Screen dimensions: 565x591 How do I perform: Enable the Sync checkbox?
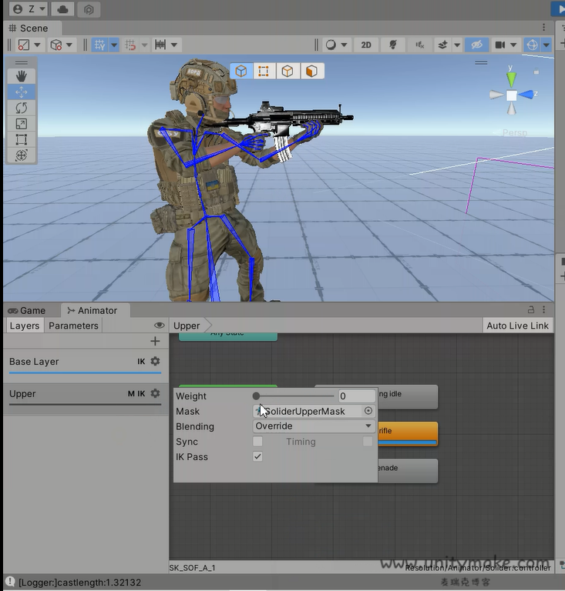[x=257, y=442]
